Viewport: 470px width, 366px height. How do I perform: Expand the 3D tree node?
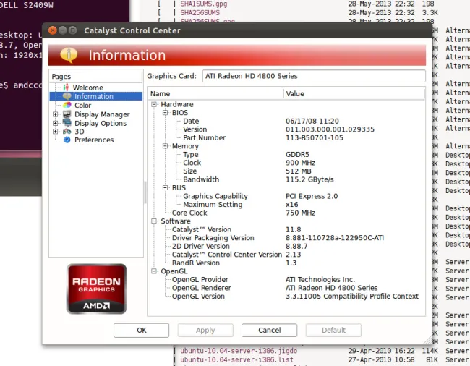(x=55, y=132)
